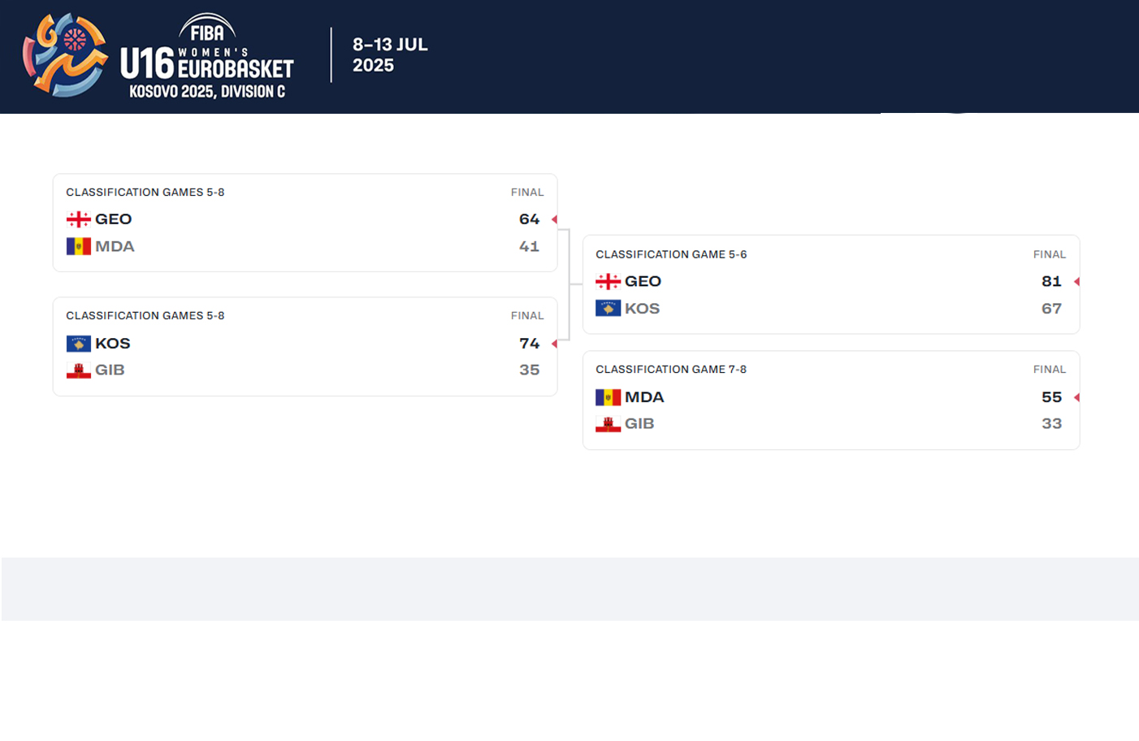The image size is (1139, 741).
Task: Click Georgia flag in Classification Game 5-6
Action: tap(608, 282)
